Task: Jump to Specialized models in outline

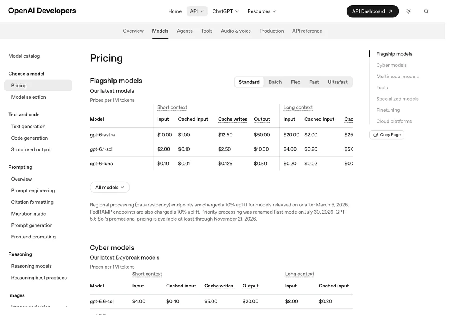Action: click(x=397, y=99)
